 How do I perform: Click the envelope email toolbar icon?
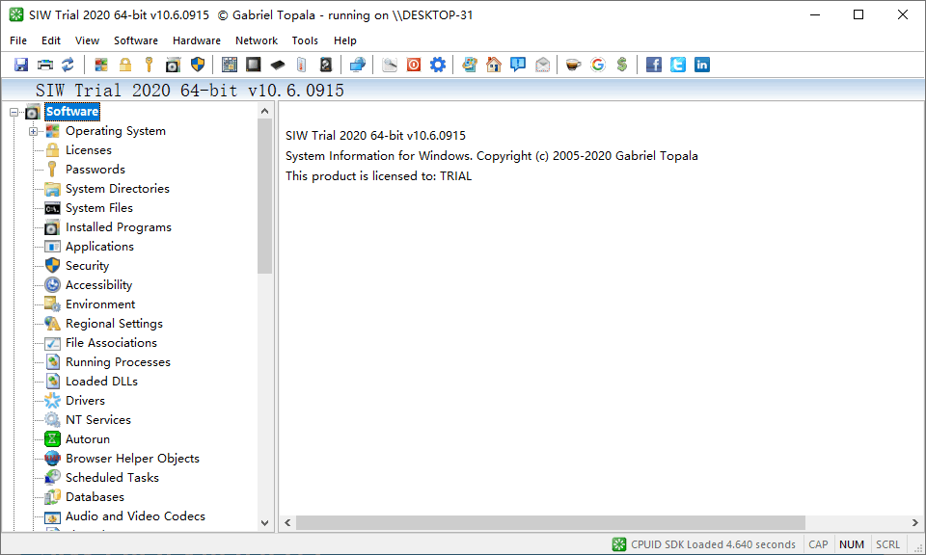pyautogui.click(x=542, y=65)
